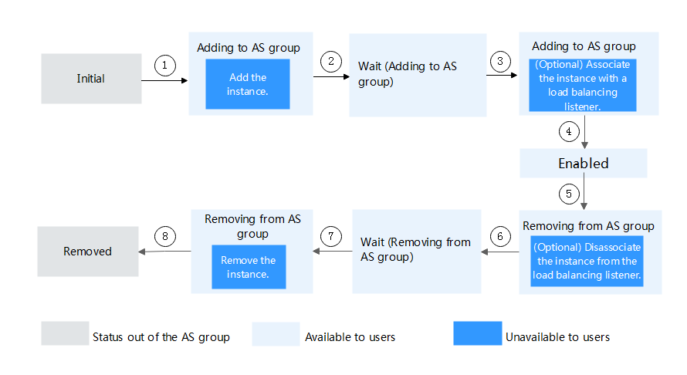Click the blue 'Remove the instance' box
This screenshot has width=687, height=375.
tap(249, 267)
